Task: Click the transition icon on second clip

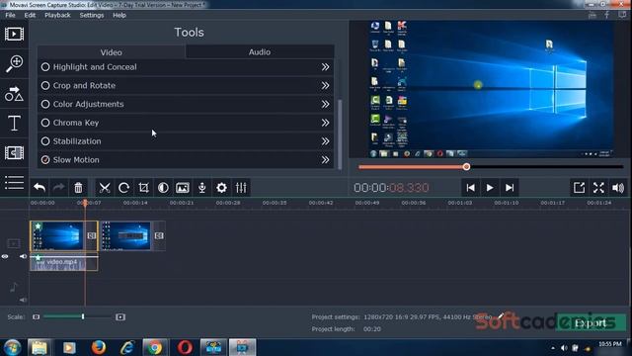Action: (159, 235)
